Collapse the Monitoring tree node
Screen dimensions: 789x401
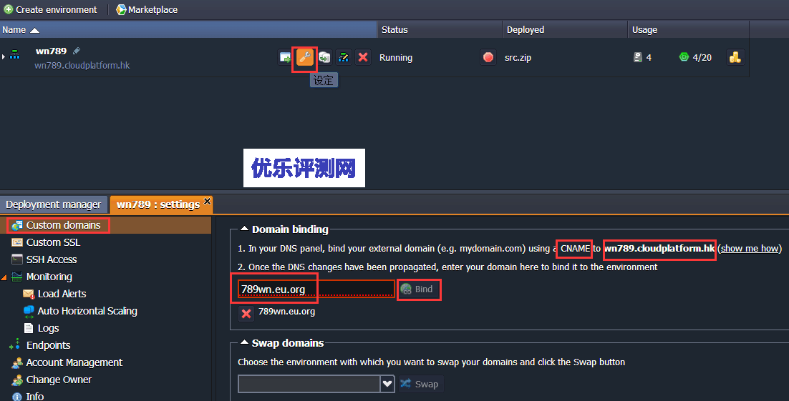pos(4,277)
